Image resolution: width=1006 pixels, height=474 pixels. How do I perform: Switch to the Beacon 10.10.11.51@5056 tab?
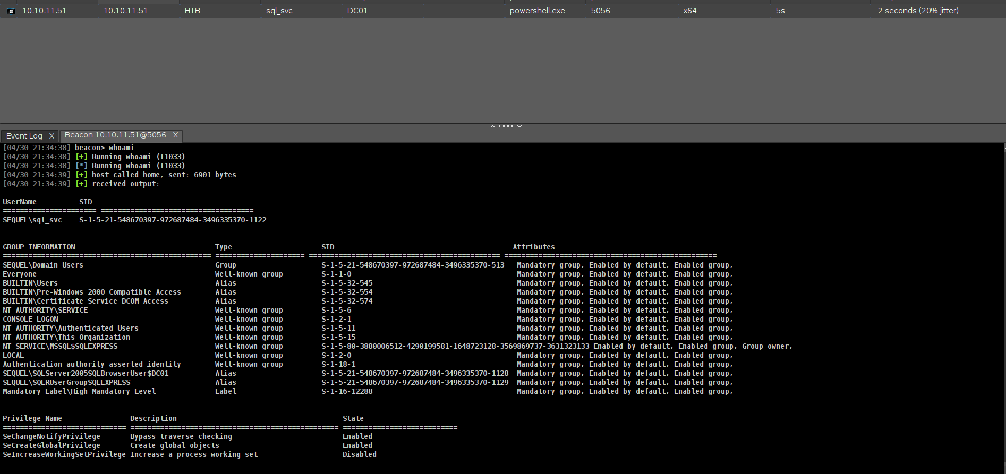click(115, 135)
